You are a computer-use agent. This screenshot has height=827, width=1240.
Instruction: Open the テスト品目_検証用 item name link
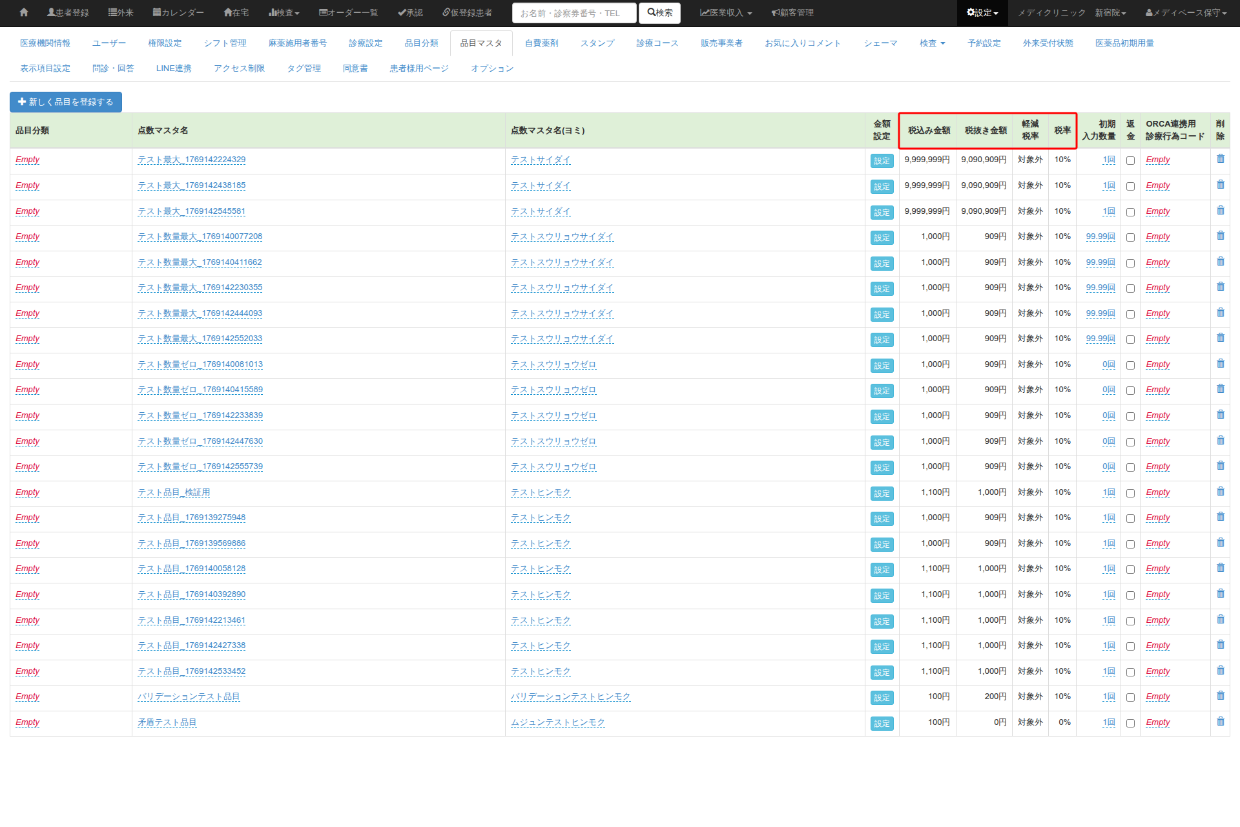tap(174, 492)
